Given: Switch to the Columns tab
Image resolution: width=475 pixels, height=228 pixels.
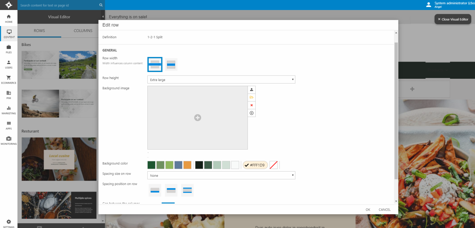Looking at the screenshot, I should (x=83, y=30).
